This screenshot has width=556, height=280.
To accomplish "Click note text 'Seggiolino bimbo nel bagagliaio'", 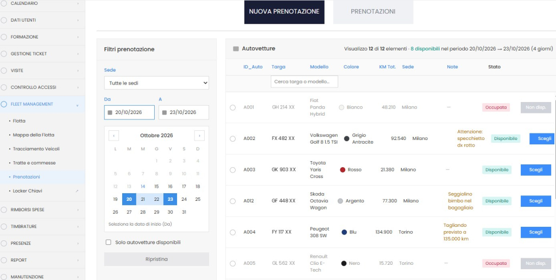I will [460, 201].
